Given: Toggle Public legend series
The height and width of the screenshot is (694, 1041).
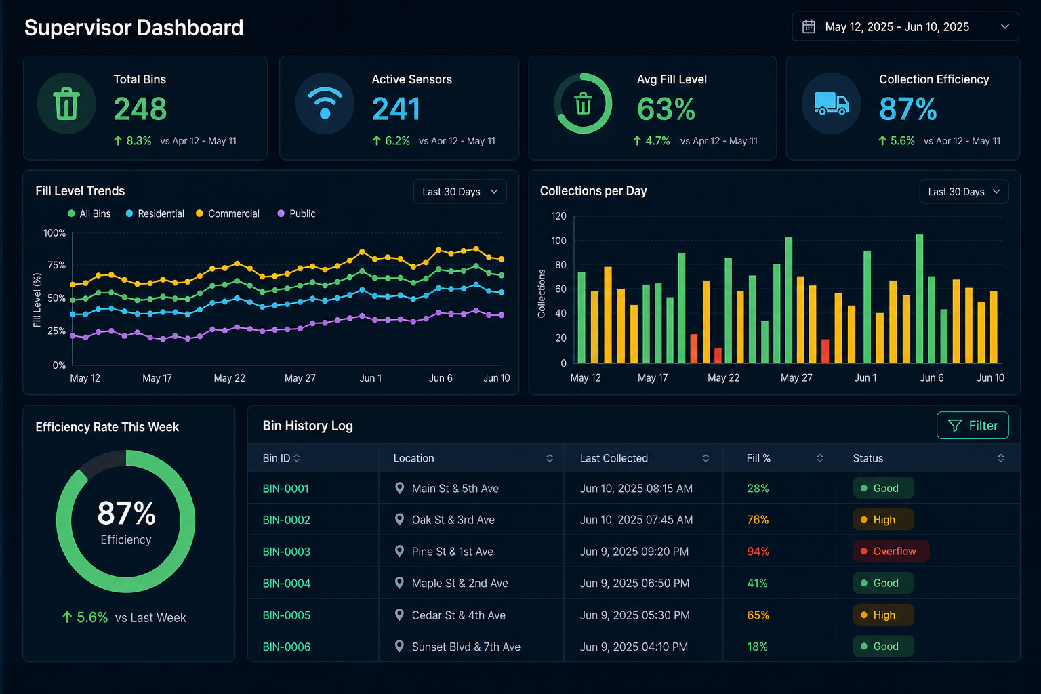Looking at the screenshot, I should [x=297, y=213].
